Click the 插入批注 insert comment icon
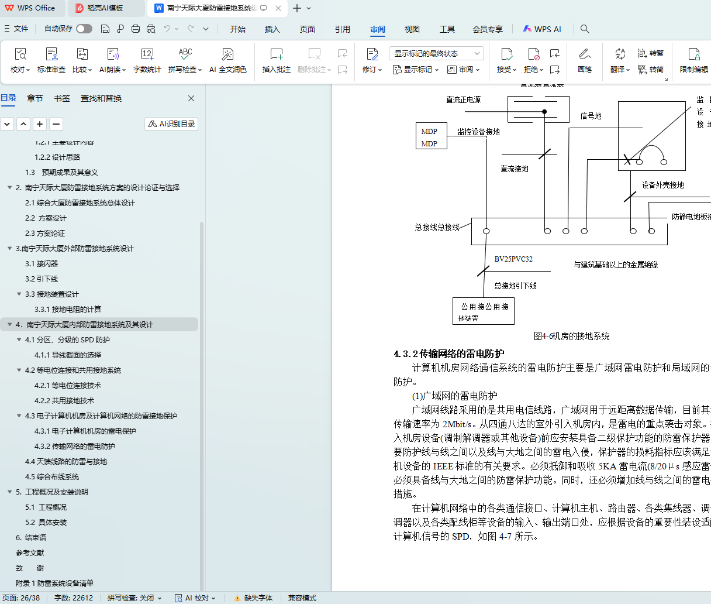711x604 pixels. (276, 55)
